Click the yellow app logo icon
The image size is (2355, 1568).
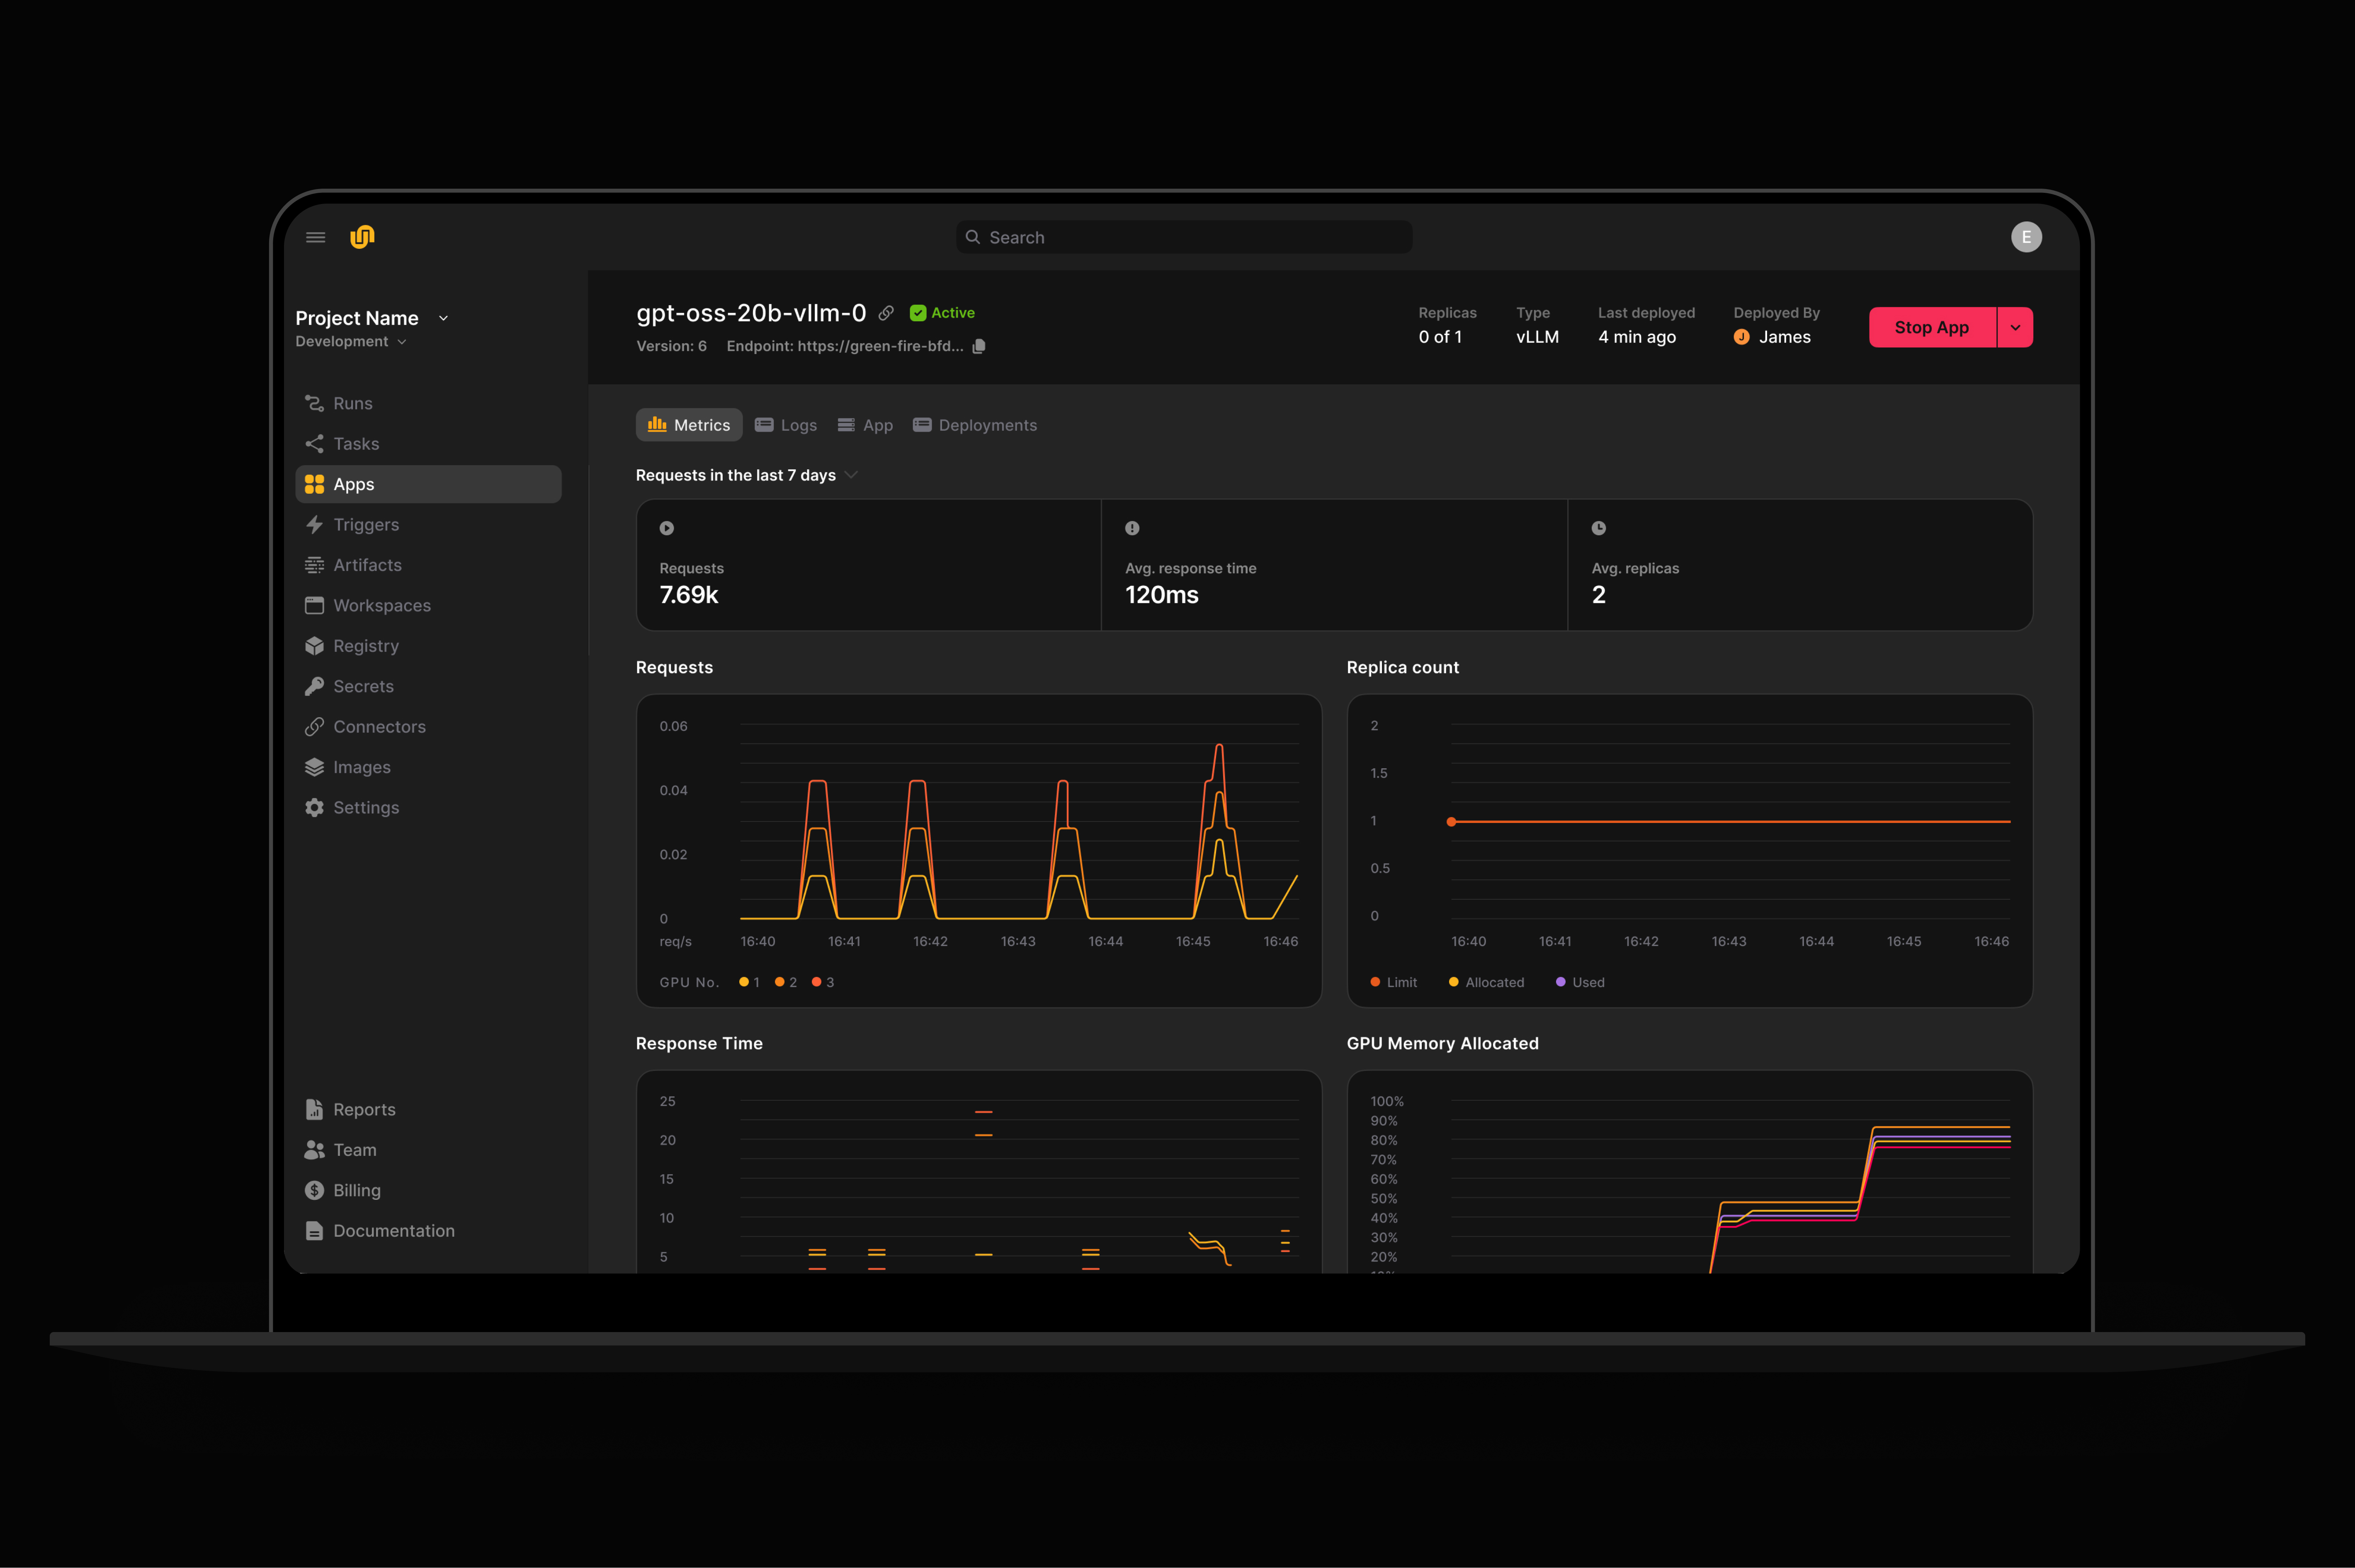click(x=362, y=237)
